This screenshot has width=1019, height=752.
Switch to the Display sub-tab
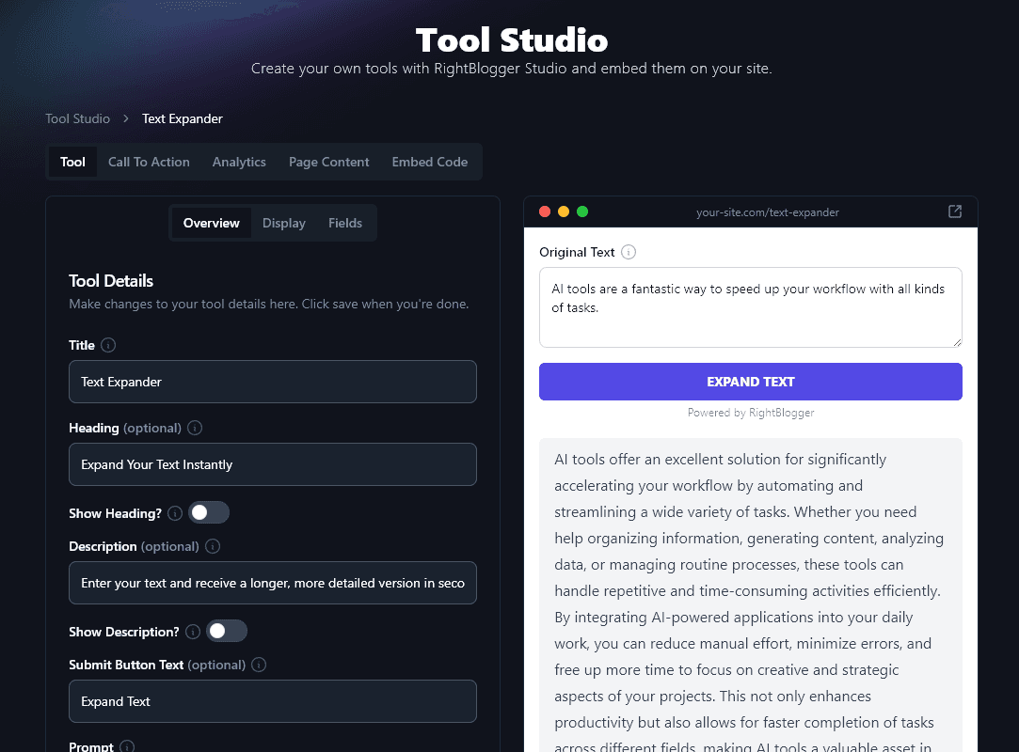tap(284, 223)
